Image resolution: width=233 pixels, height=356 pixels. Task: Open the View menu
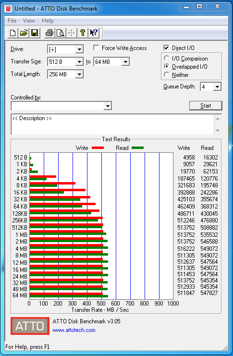coord(29,21)
